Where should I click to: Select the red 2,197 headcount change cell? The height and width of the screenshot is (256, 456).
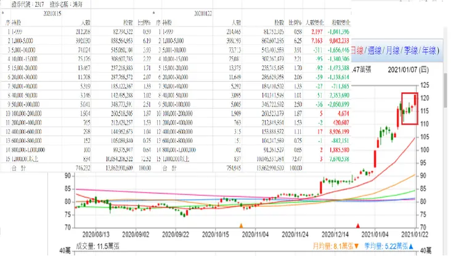pos(317,31)
